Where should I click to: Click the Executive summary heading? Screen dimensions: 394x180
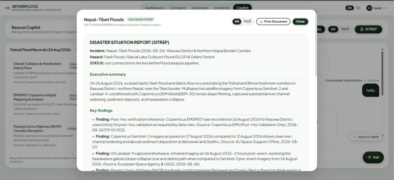[x=108, y=75]
